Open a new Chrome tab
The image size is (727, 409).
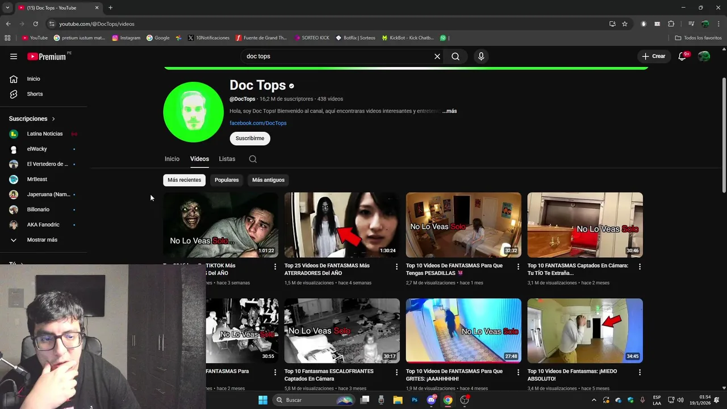pyautogui.click(x=110, y=7)
